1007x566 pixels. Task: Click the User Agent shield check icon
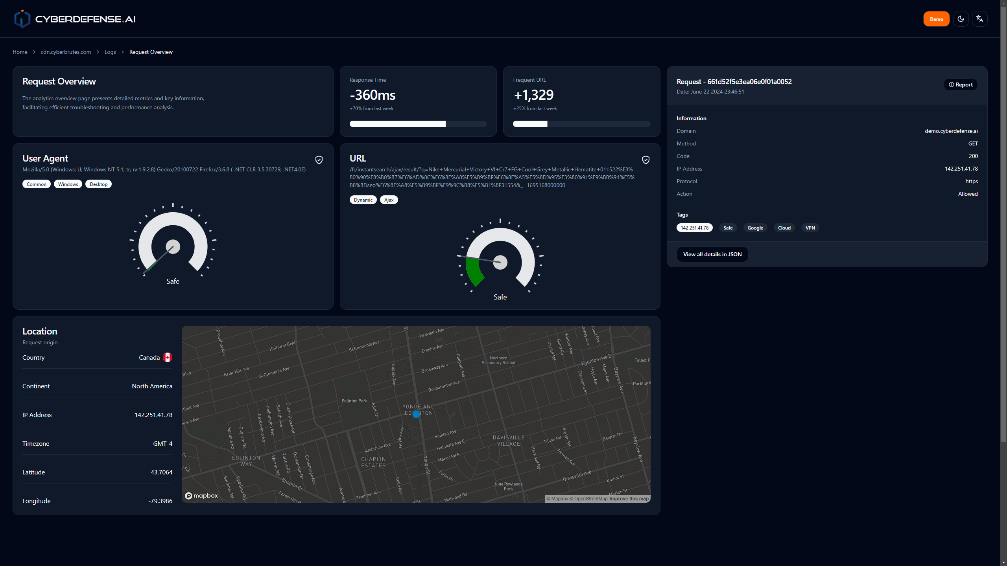tap(319, 160)
